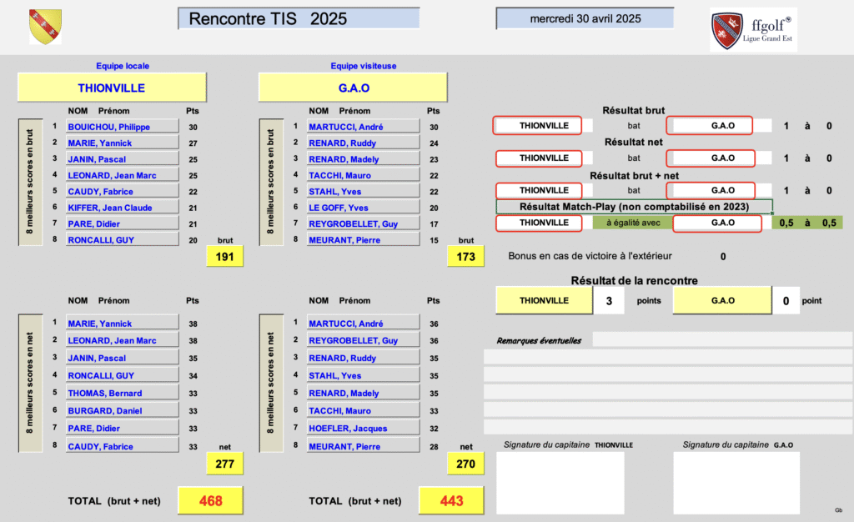Select the yellow G.A.O cell under Equipe visiteuse
The height and width of the screenshot is (522, 854).
353,88
